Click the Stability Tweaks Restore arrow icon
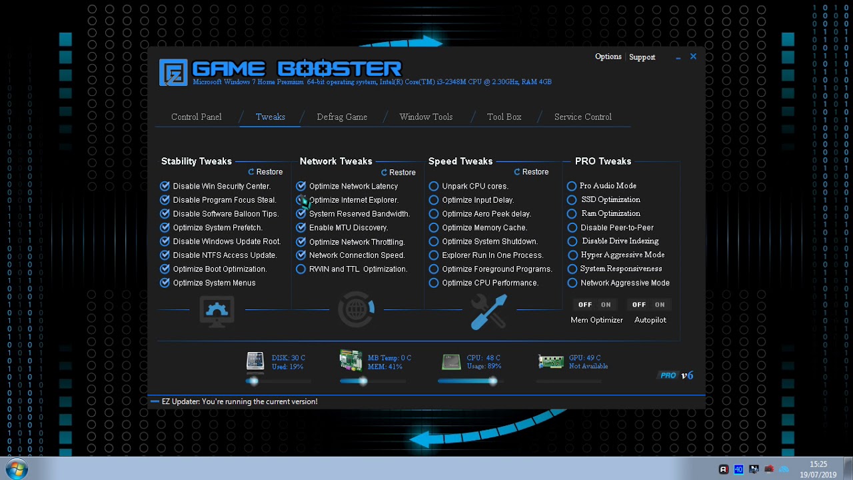853x480 pixels. pos(251,172)
